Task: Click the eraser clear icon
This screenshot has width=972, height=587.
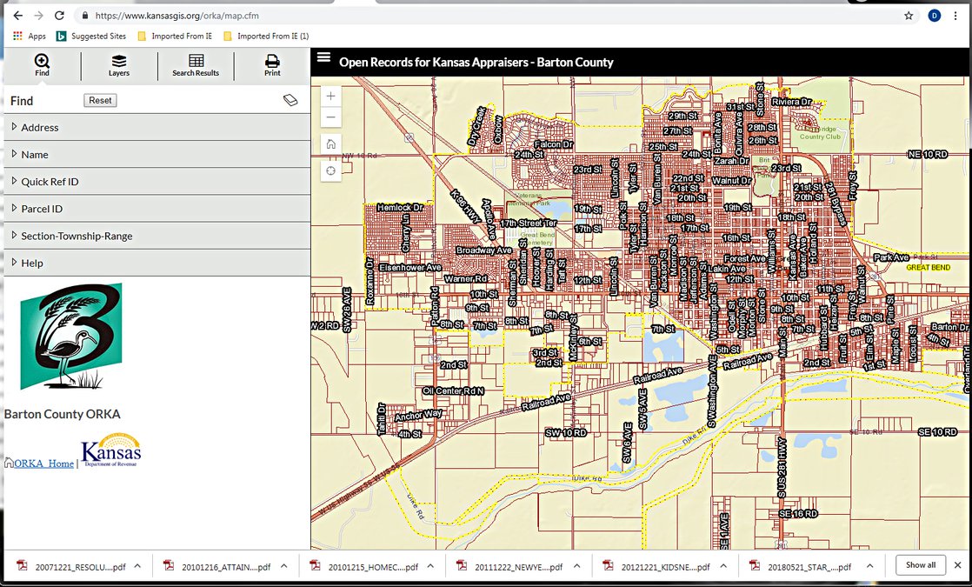Action: [x=290, y=101]
